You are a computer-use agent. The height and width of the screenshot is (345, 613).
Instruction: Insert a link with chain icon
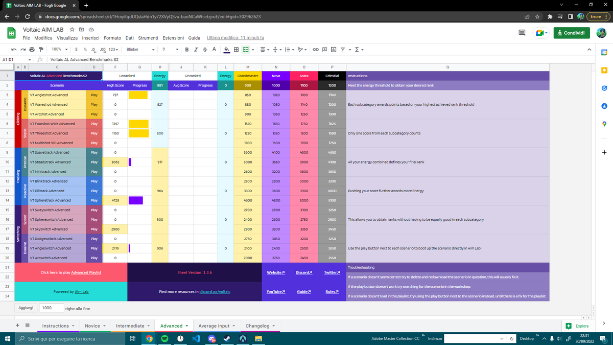[x=317, y=49]
